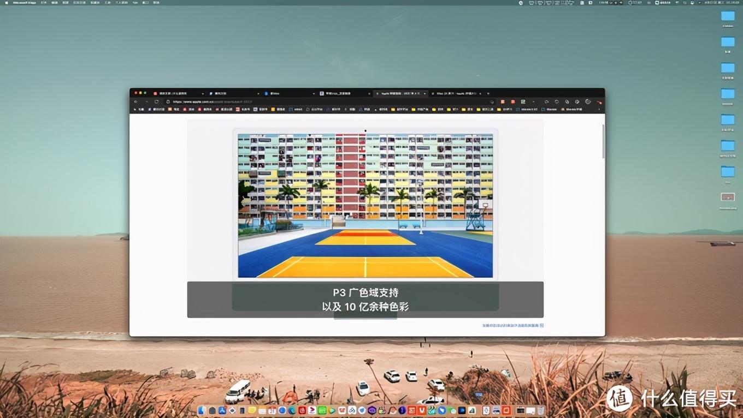This screenshot has height=418, width=743.
Task: Select the topmost folder on the desktop
Action: pos(728,16)
